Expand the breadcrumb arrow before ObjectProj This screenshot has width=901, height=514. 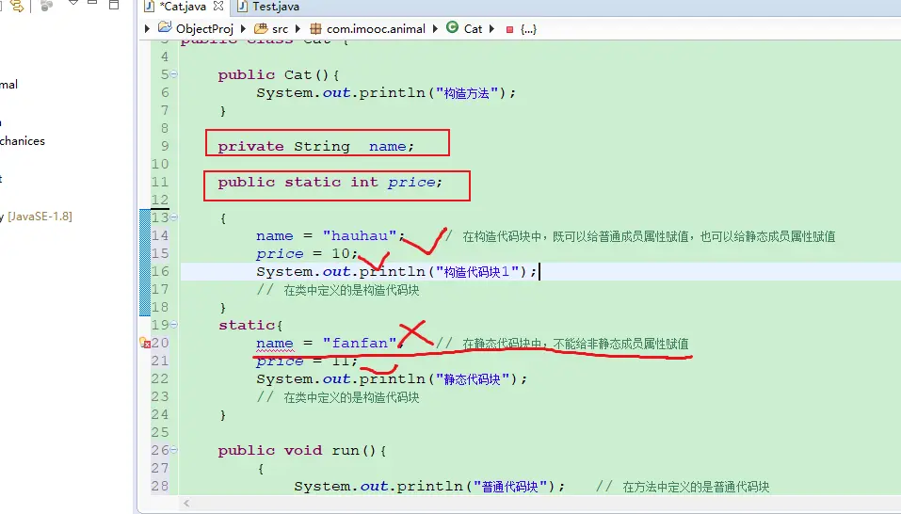click(x=147, y=29)
